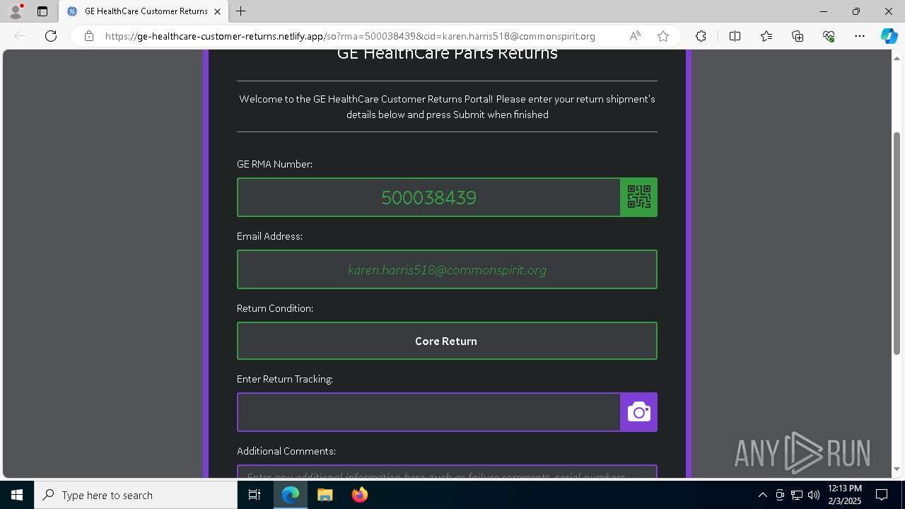The width and height of the screenshot is (905, 509).
Task: Focus the Enter Return Tracking input
Action: [429, 412]
